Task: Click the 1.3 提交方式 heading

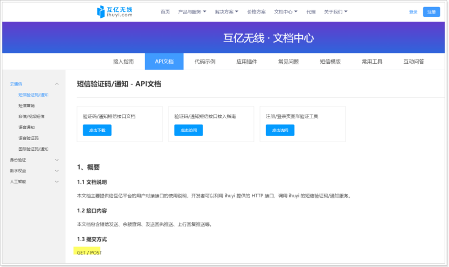Action: coord(92,239)
